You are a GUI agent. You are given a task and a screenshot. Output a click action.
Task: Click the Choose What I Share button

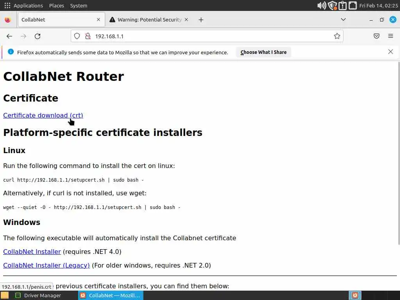coord(264,52)
